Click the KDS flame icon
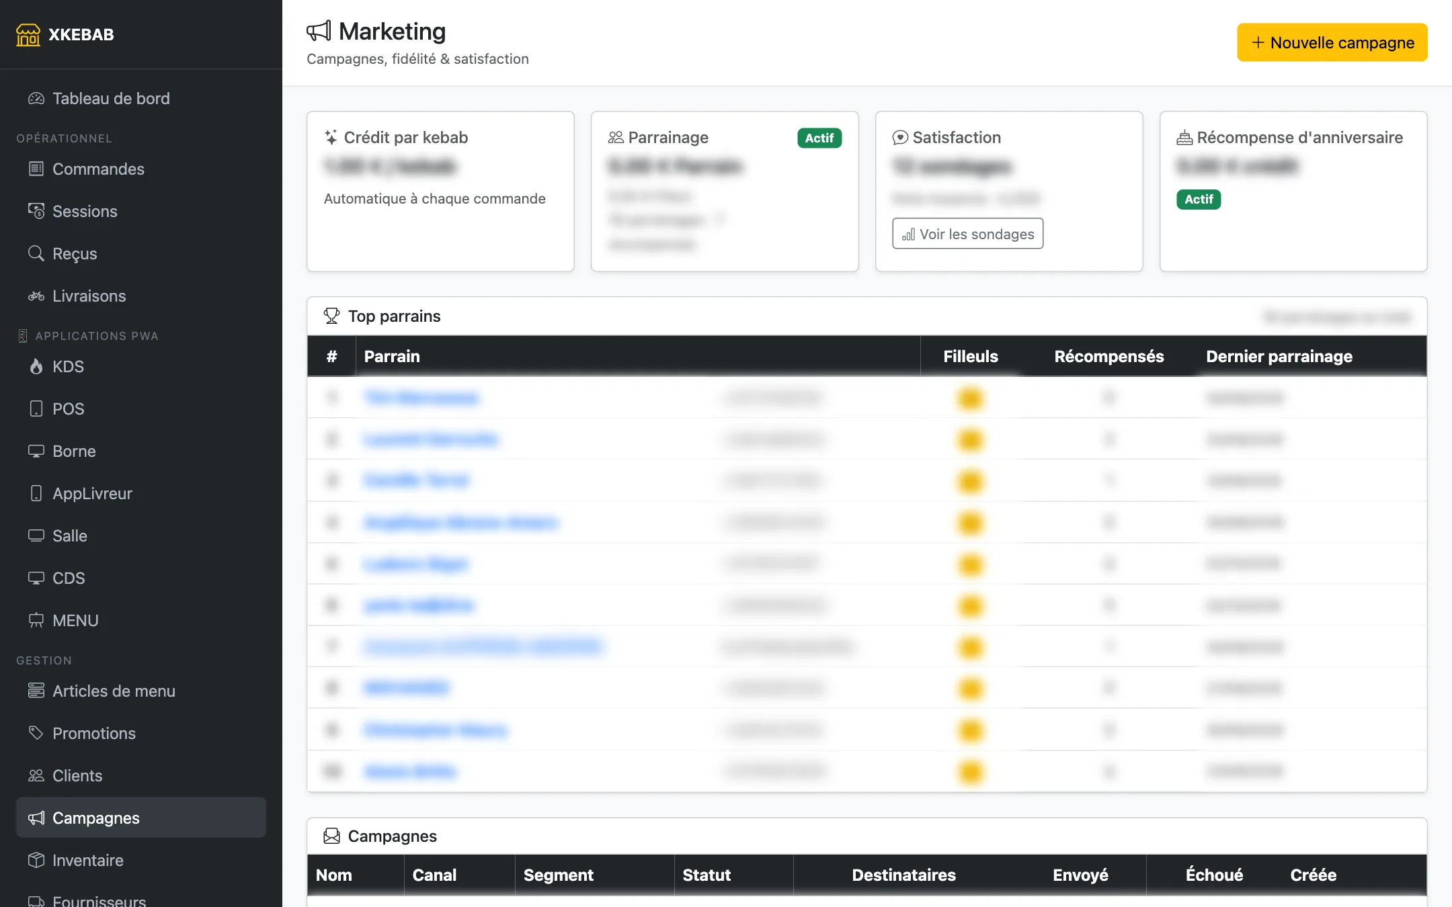1452x907 pixels. pos(36,367)
